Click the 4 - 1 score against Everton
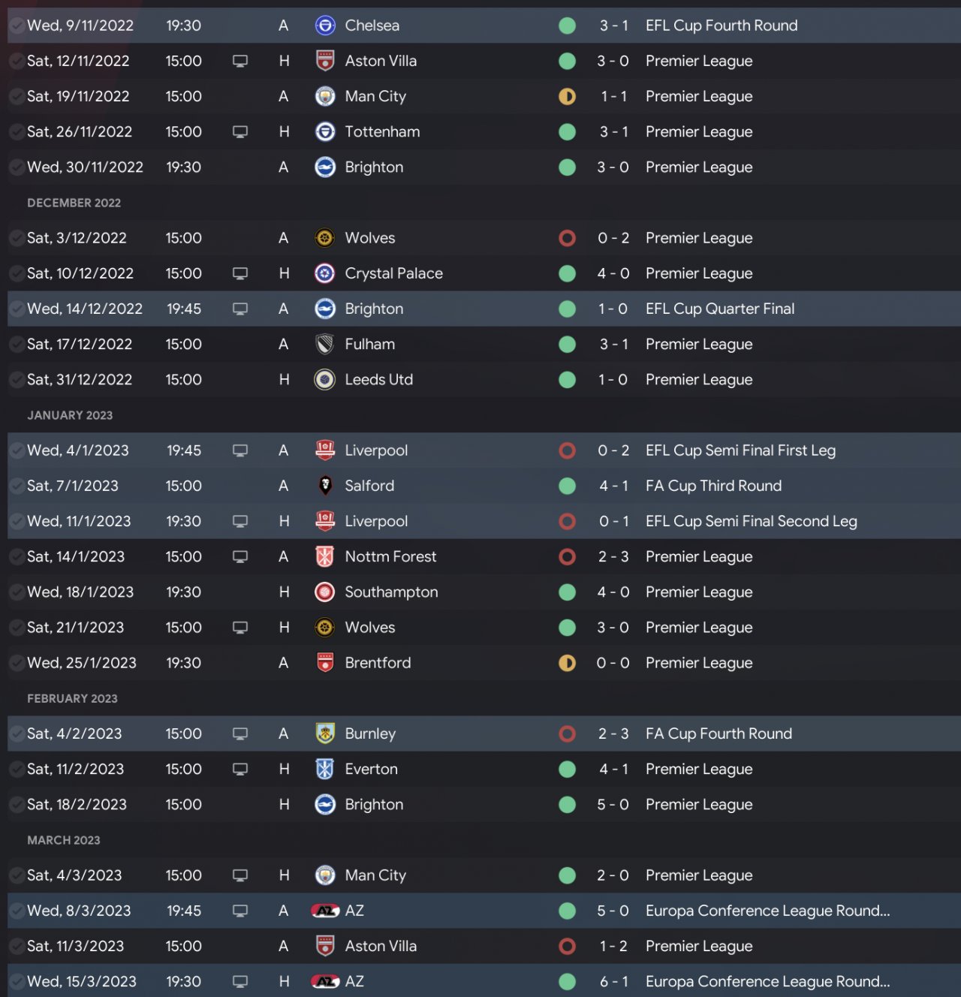Screen dimensions: 961x997 pyautogui.click(x=613, y=769)
